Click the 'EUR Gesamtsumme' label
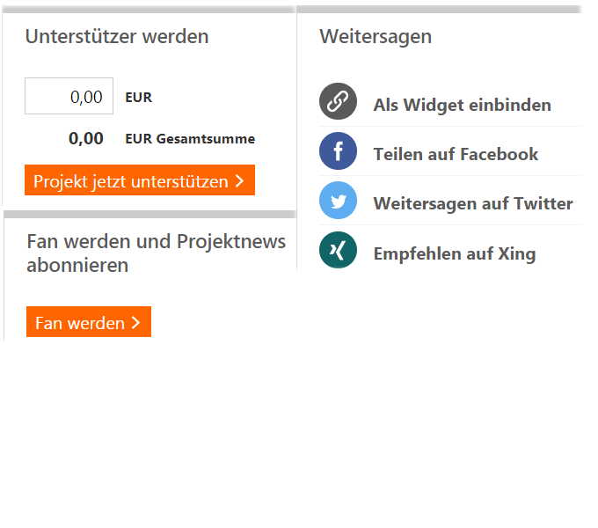Screen dimensions: 598x528 (190, 139)
